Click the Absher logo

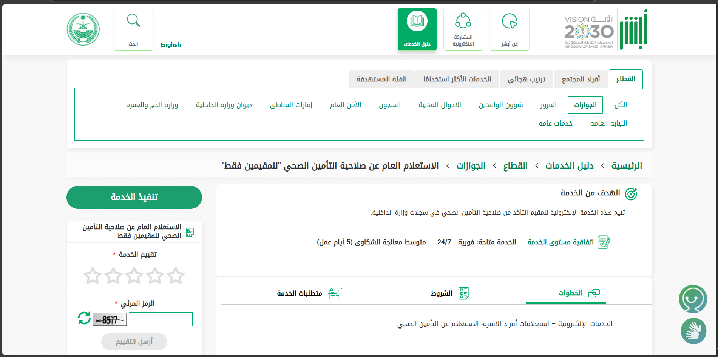(633, 29)
